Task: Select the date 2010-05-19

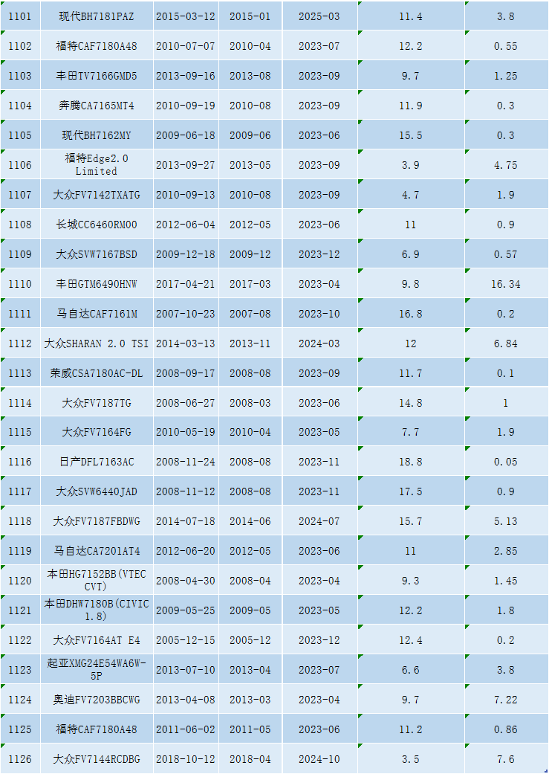Action: pyautogui.click(x=186, y=432)
